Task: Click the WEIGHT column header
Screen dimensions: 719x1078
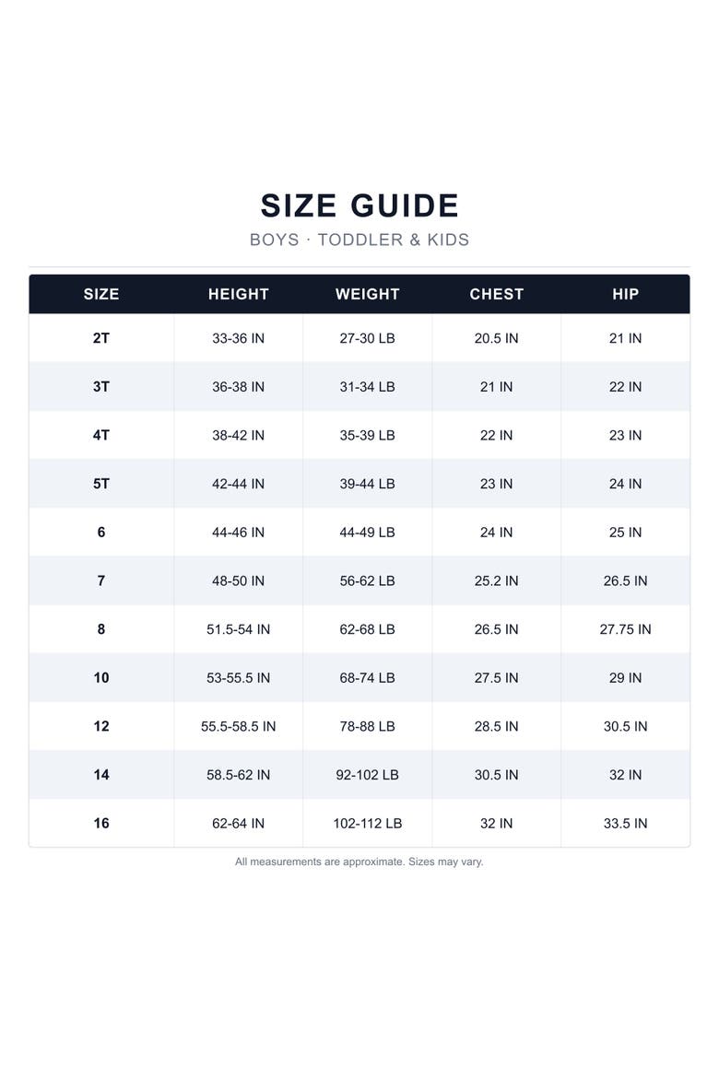Action: tap(368, 294)
